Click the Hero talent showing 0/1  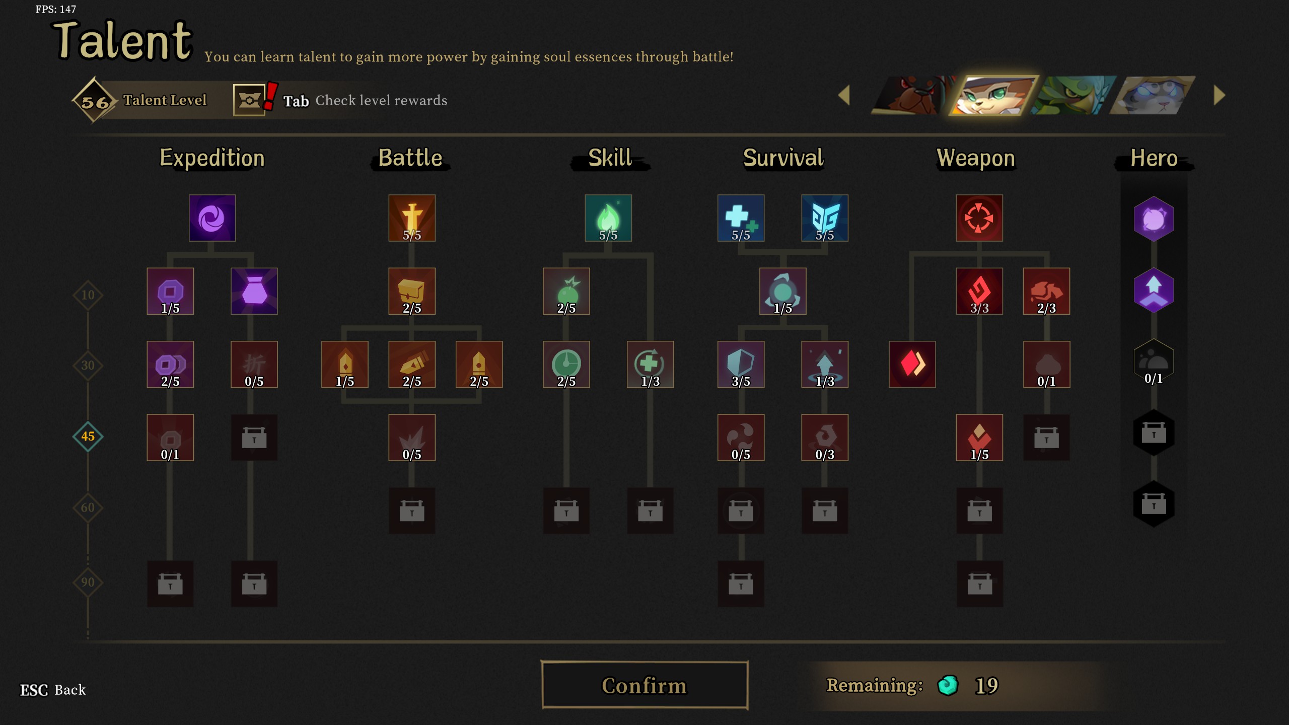[x=1154, y=362]
